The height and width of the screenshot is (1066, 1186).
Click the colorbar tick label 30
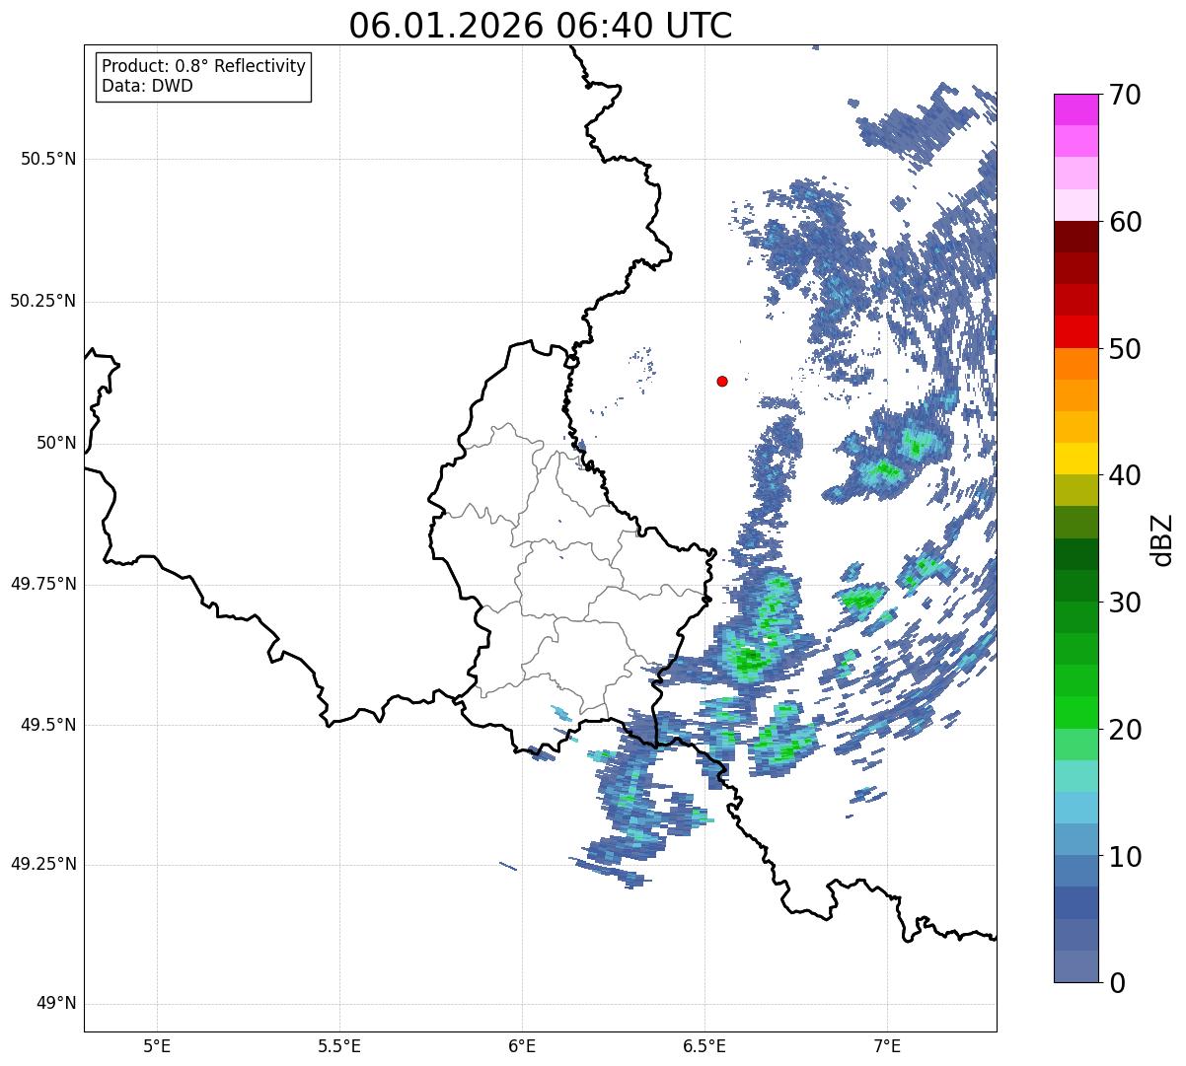(1125, 603)
